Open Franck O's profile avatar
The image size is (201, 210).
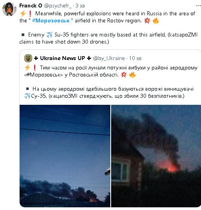pos(9,9)
